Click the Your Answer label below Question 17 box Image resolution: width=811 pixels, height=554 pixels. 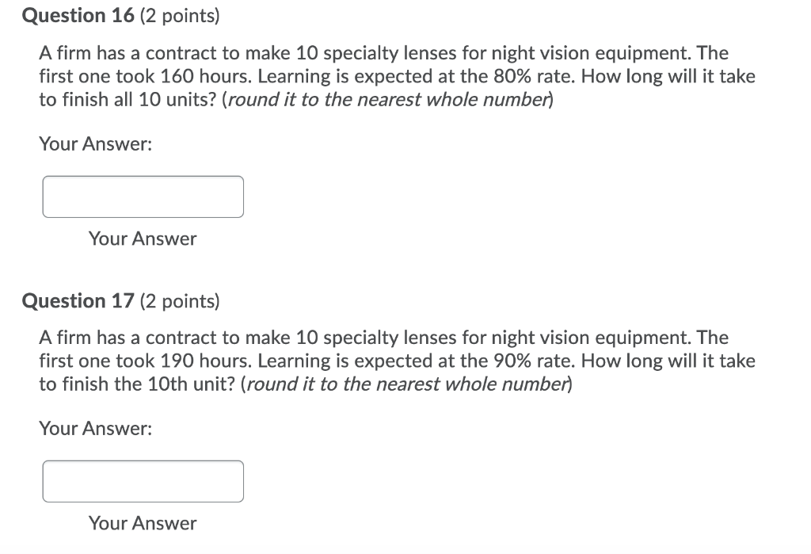(142, 523)
